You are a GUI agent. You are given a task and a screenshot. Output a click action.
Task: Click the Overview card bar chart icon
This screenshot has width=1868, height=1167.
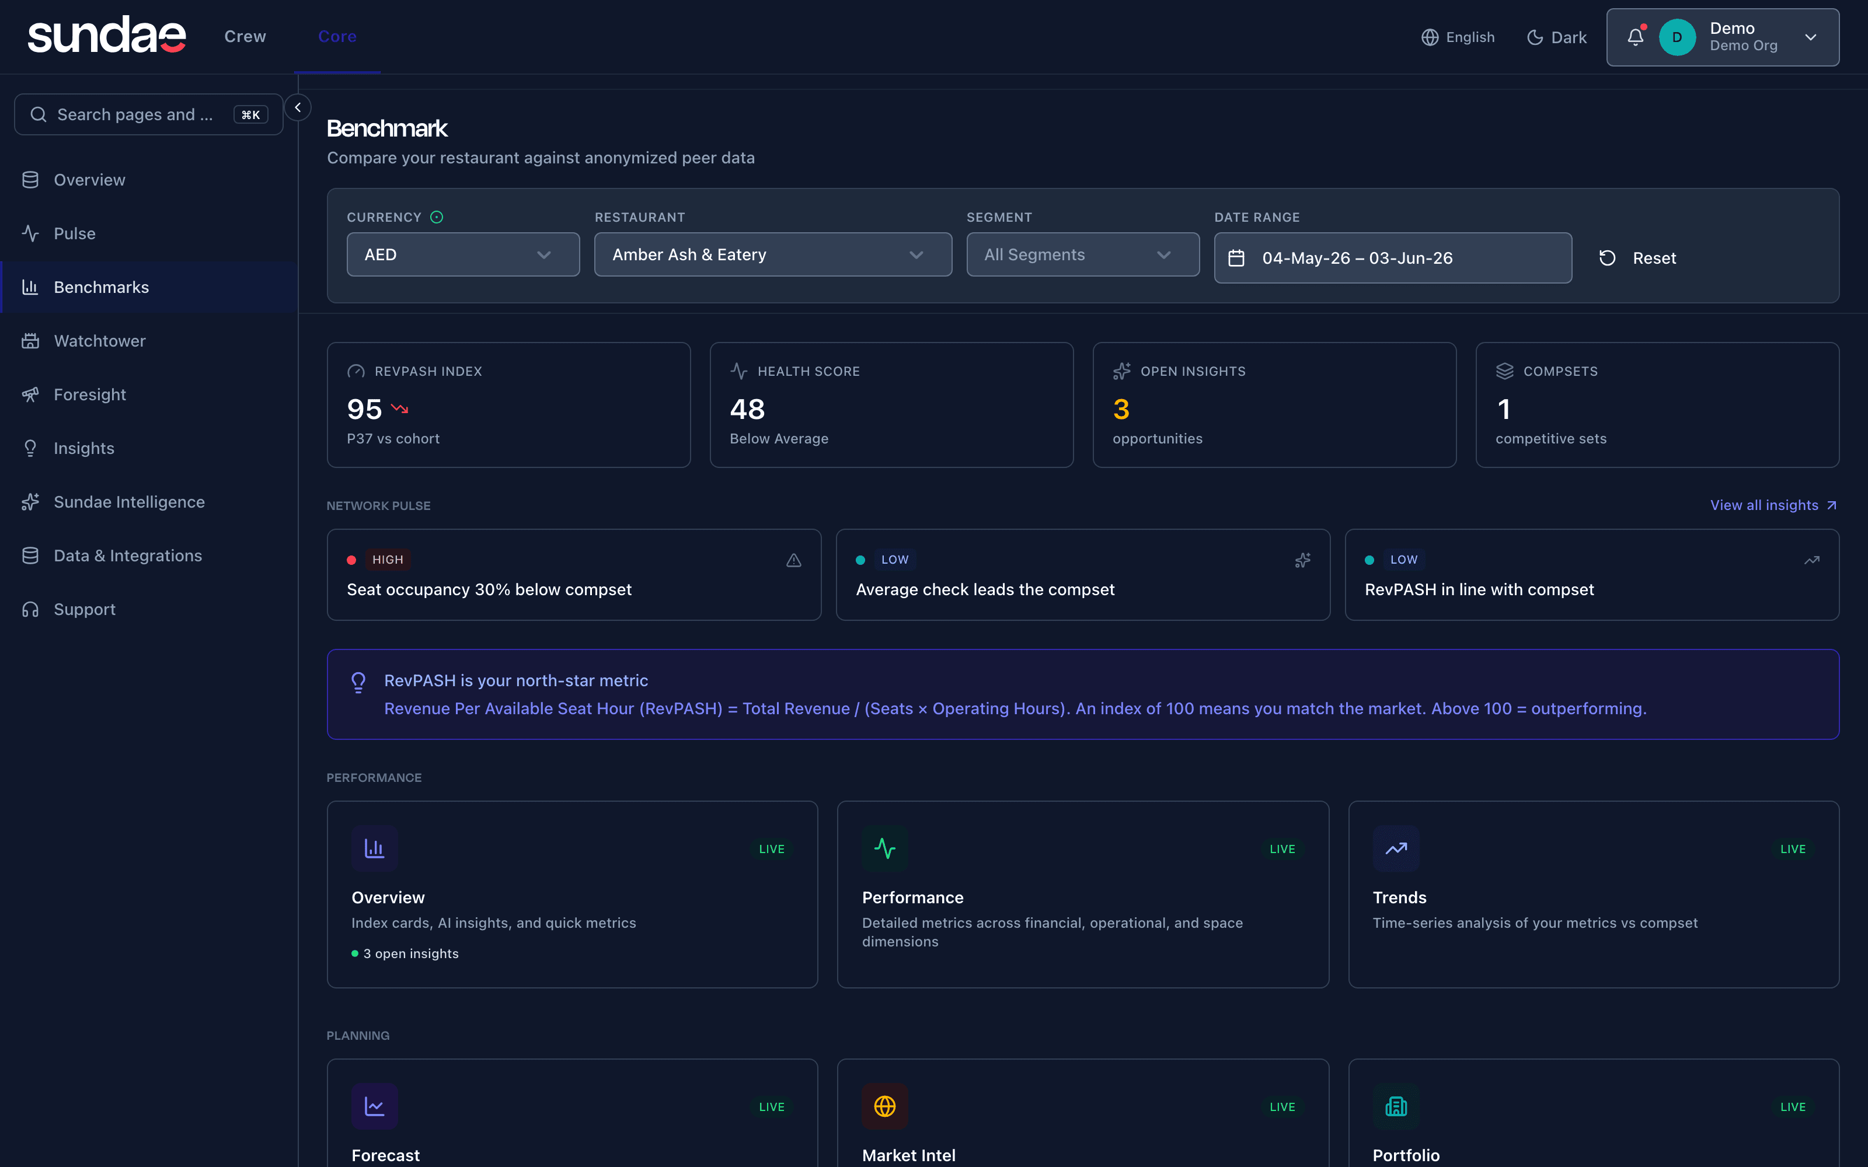[374, 848]
